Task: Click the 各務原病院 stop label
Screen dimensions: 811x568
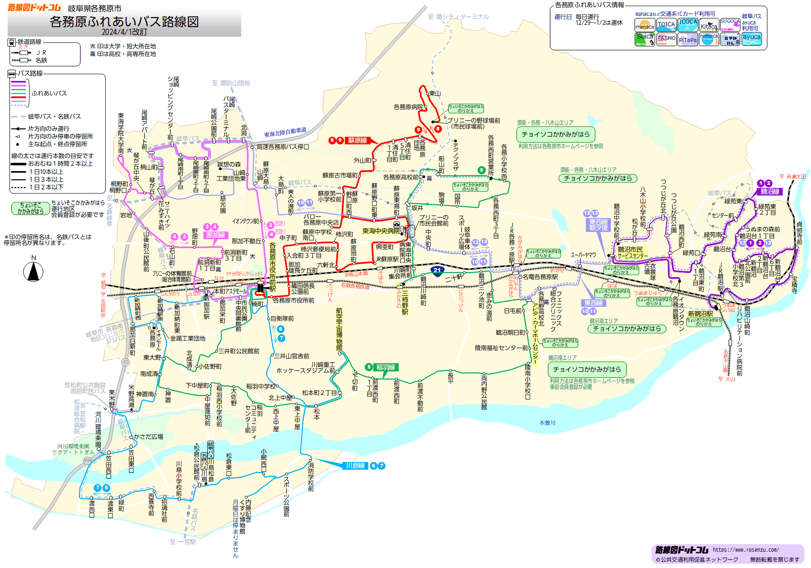Action: tap(408, 107)
